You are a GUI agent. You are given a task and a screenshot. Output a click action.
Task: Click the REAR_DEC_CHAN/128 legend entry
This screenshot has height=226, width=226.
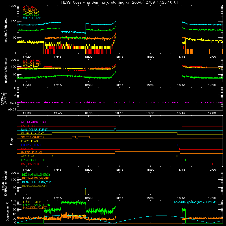37,182
